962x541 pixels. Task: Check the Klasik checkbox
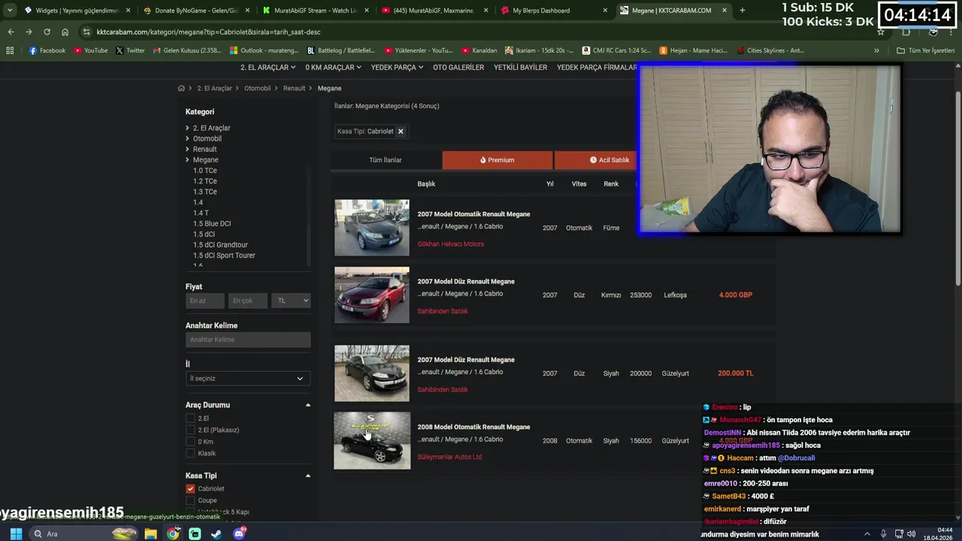tap(190, 453)
